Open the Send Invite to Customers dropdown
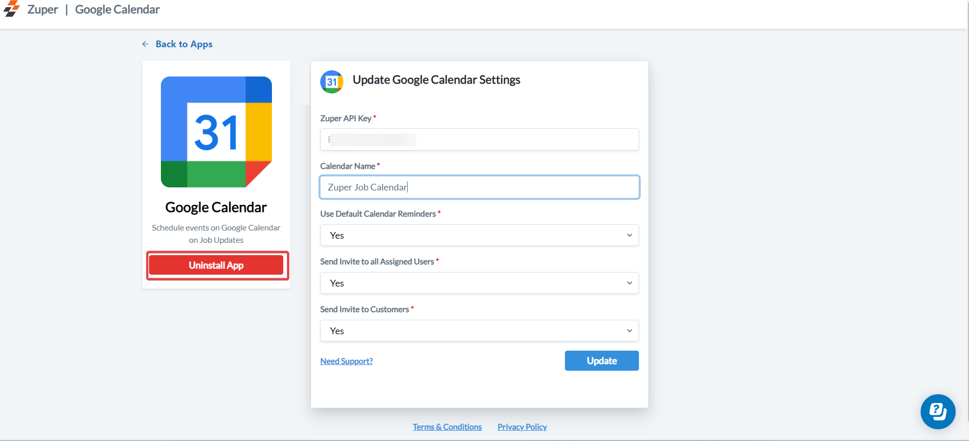Image resolution: width=969 pixels, height=441 pixels. 479,331
